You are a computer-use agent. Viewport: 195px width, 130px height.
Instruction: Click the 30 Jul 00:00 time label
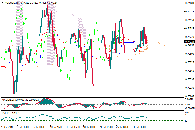click(x=139, y=127)
